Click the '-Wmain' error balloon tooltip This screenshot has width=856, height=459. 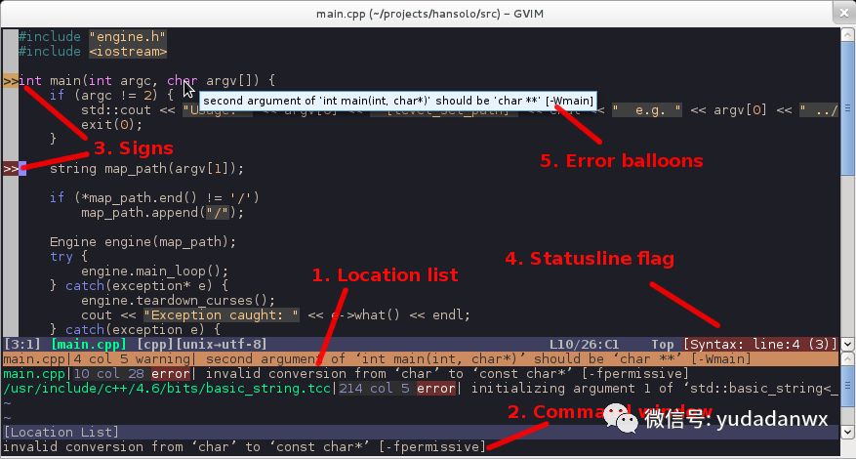coord(398,101)
